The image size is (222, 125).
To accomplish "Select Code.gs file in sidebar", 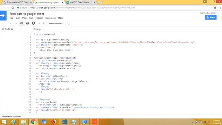I will pos(9,29).
